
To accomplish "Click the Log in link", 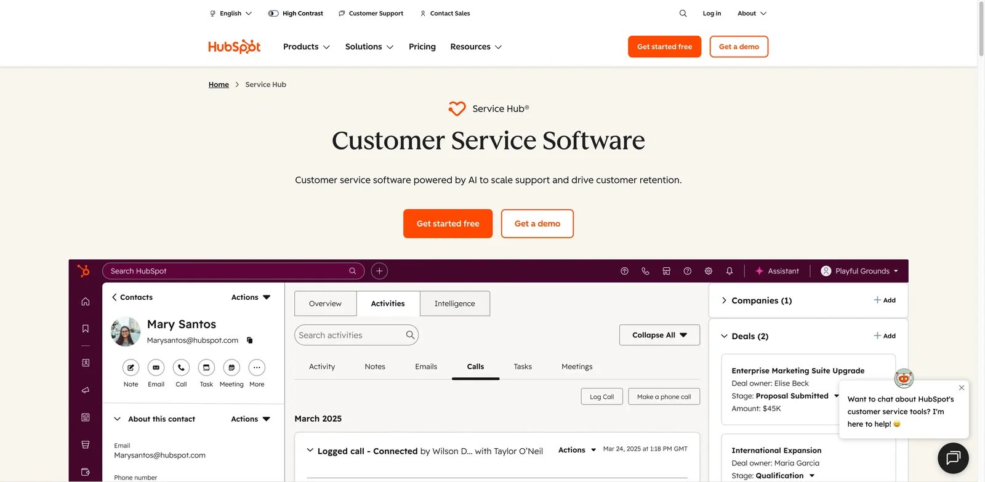I will coord(712,13).
